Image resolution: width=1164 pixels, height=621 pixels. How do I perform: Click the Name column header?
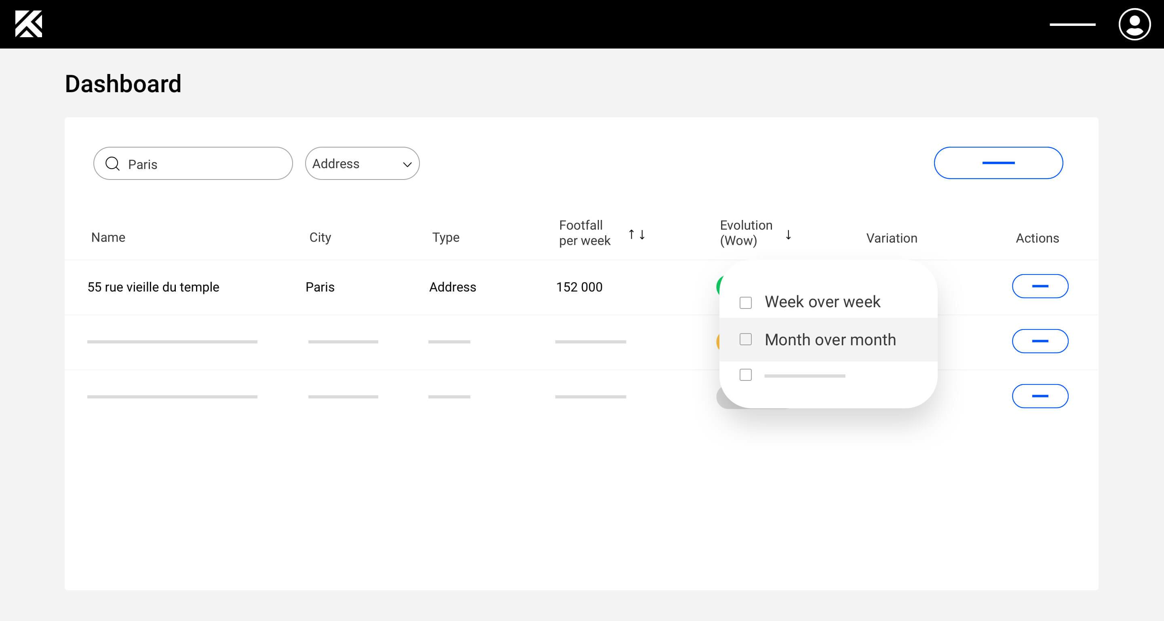(108, 237)
